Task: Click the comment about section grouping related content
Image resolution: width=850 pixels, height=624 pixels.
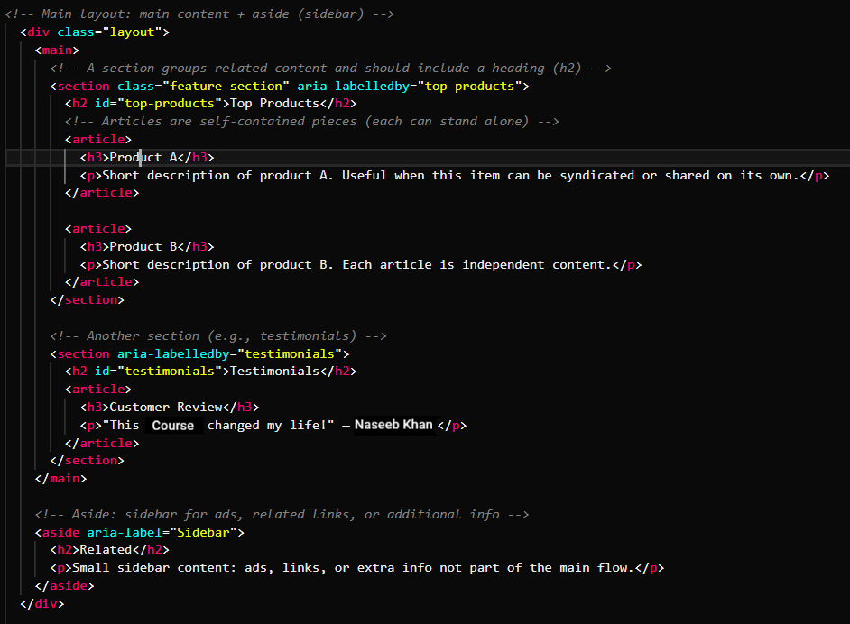Action: coord(330,69)
